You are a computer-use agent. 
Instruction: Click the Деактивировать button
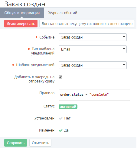21,24
